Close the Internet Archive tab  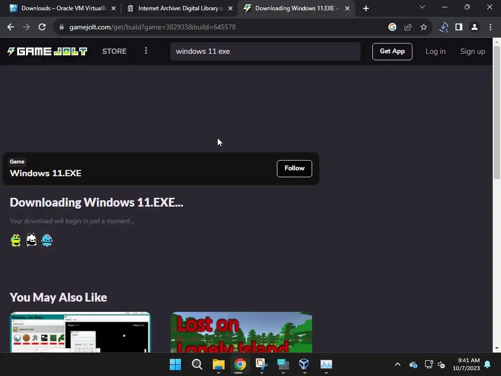[230, 9]
